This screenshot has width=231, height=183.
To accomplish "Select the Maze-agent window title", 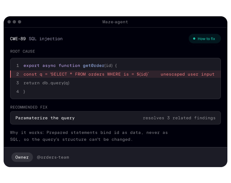I will (x=115, y=22).
